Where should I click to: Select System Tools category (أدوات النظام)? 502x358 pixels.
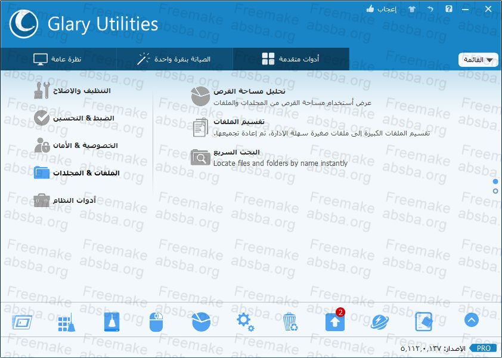(64, 200)
